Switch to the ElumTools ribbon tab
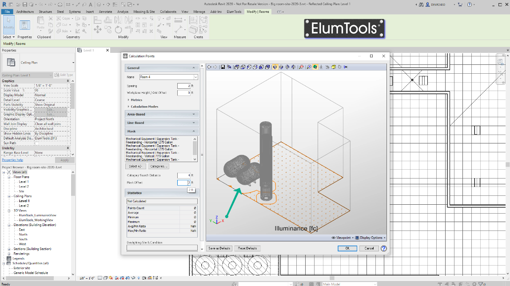This screenshot has width=510, height=286. click(x=234, y=12)
